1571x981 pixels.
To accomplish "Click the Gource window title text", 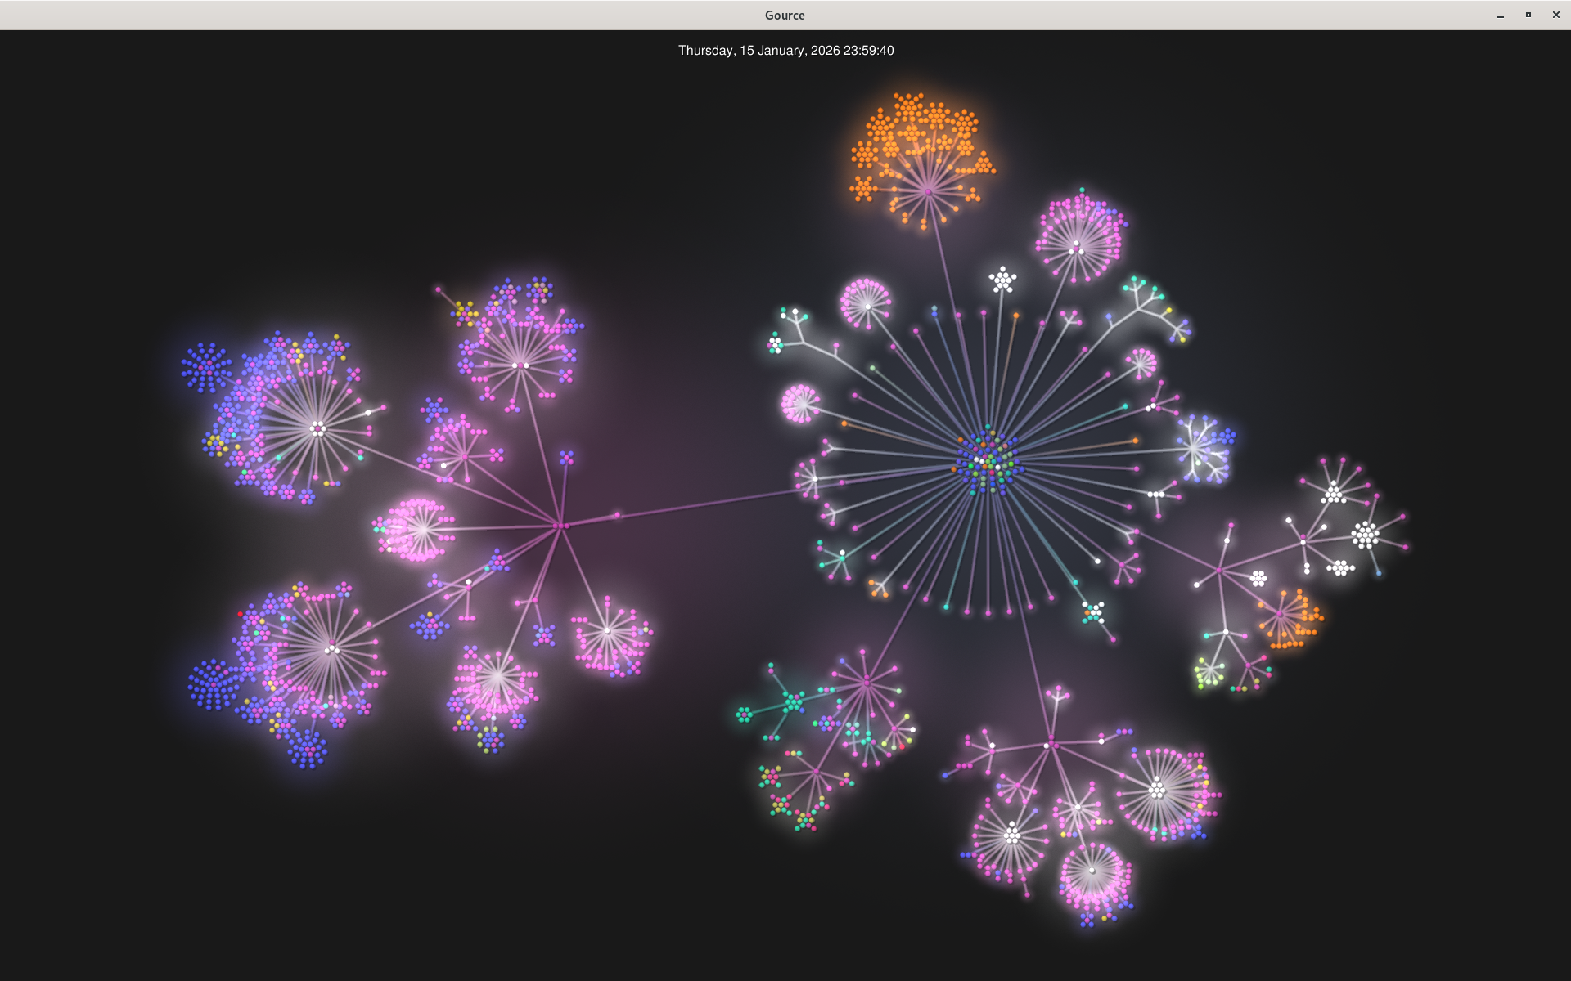I will pyautogui.click(x=785, y=16).
